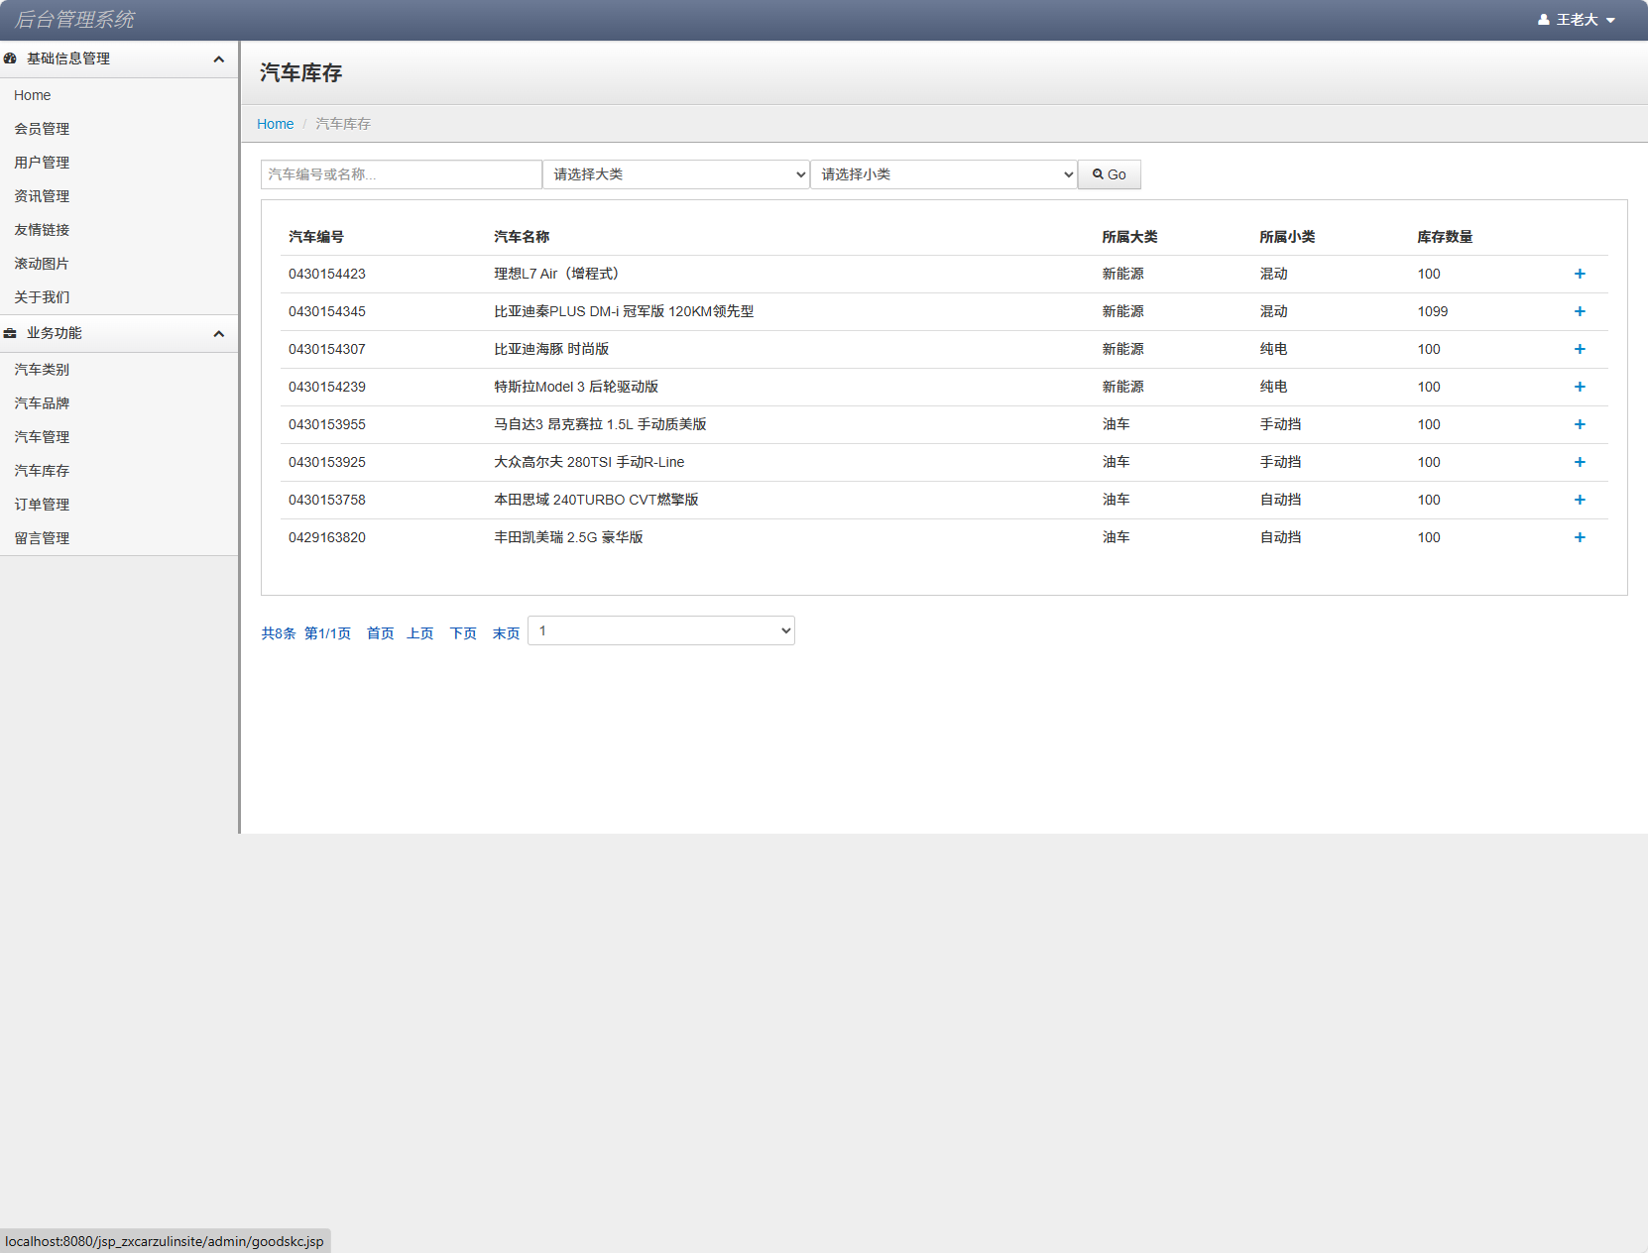Open the 王老大 user menu
The image size is (1648, 1253).
pyautogui.click(x=1577, y=20)
